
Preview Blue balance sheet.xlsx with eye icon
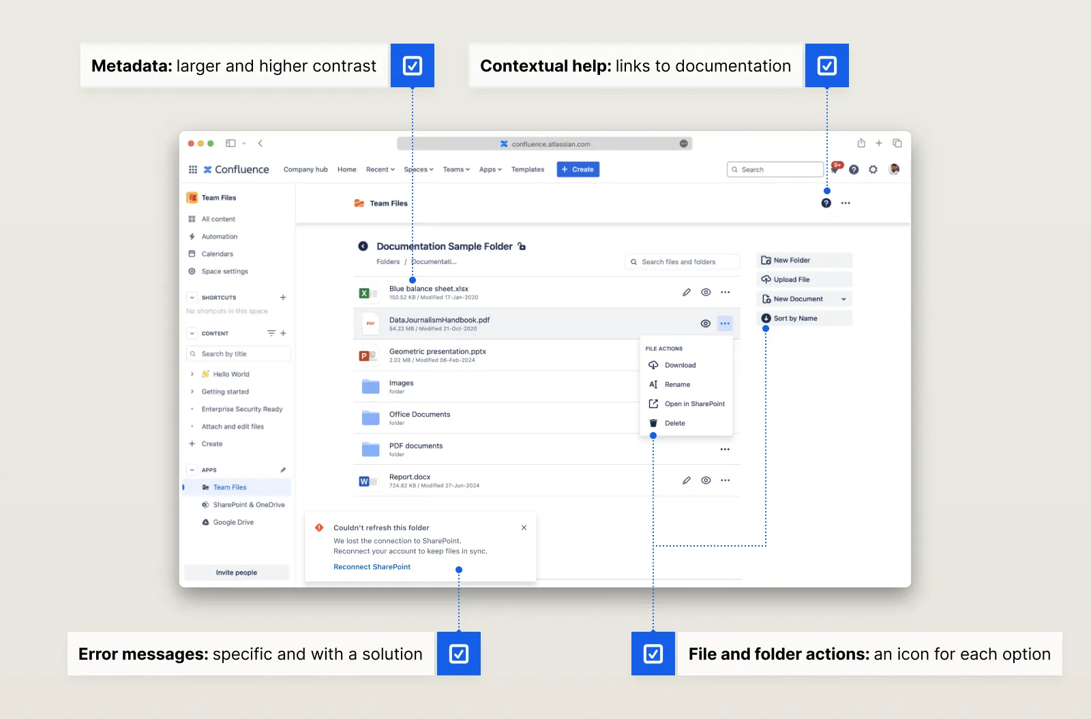706,292
